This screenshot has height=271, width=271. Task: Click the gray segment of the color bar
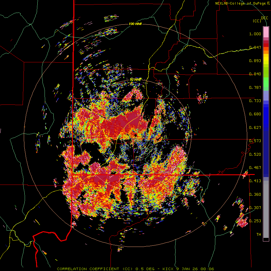click(x=266, y=209)
